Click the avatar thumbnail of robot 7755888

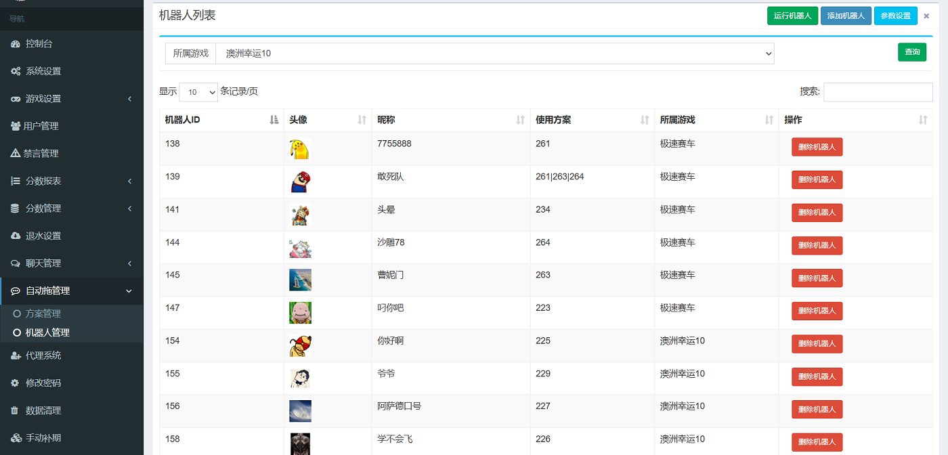click(300, 149)
